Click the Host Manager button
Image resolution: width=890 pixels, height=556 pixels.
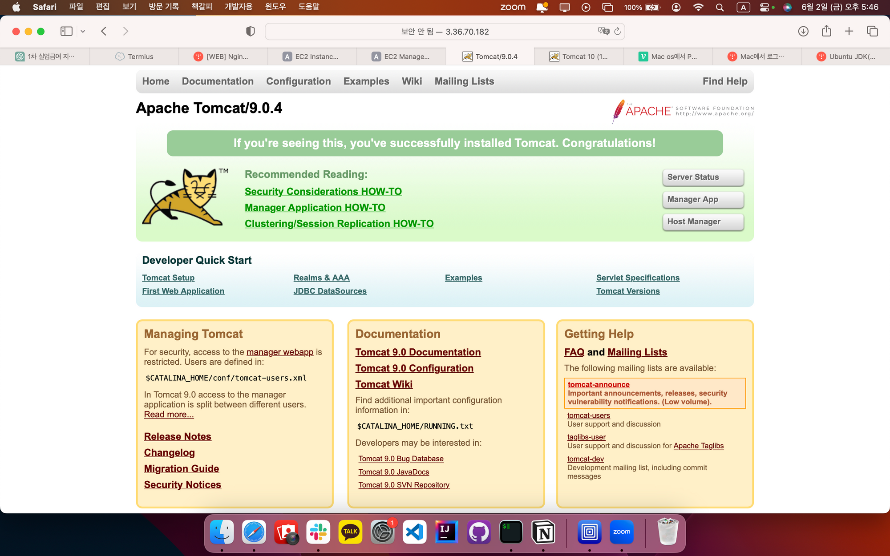coord(703,222)
